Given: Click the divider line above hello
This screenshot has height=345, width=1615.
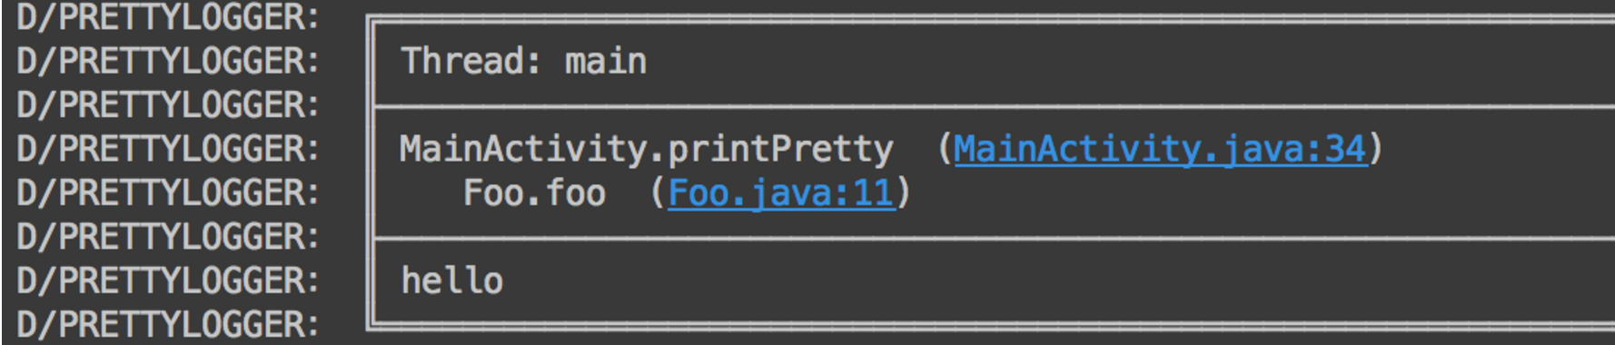Looking at the screenshot, I should point(994,238).
